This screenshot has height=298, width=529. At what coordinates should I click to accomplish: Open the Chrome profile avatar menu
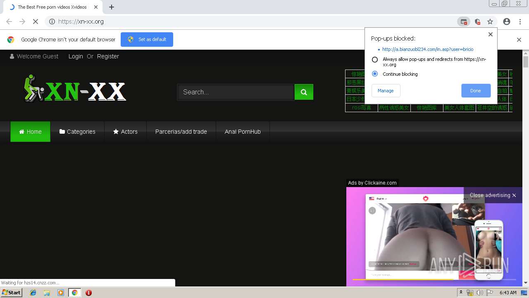[507, 22]
